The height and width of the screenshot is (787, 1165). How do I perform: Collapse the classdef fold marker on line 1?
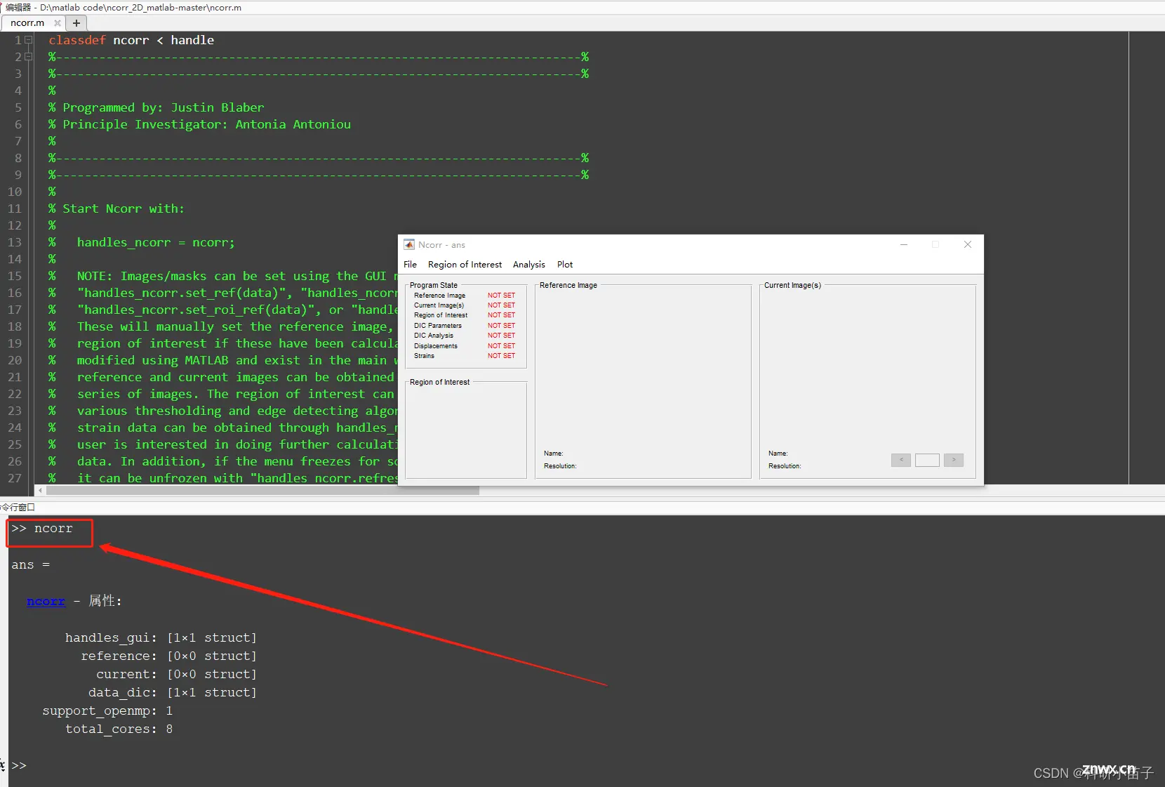tap(29, 40)
